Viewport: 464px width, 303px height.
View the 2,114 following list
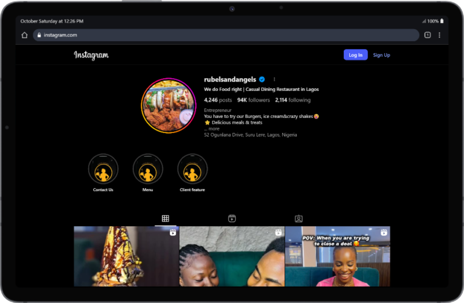click(292, 100)
